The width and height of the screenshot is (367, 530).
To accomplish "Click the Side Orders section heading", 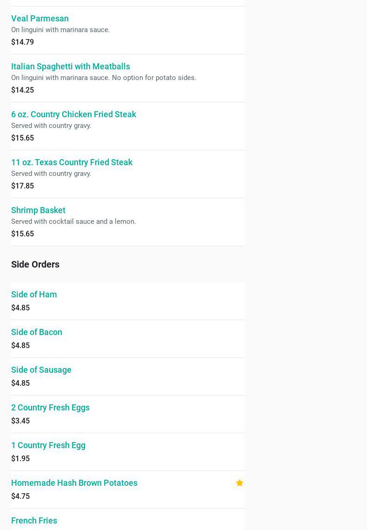I will tap(35, 264).
